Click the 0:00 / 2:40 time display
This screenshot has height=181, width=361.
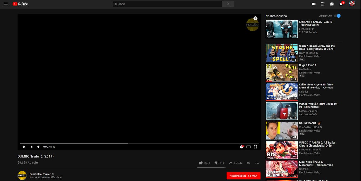pos(49,147)
